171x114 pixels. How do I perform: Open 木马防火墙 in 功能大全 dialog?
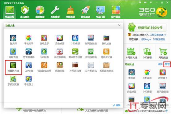tap(75, 67)
